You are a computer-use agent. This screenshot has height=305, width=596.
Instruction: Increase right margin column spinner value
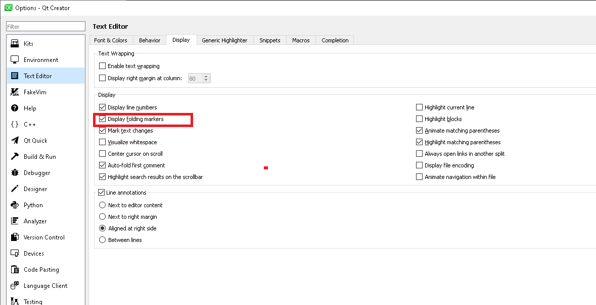click(206, 76)
